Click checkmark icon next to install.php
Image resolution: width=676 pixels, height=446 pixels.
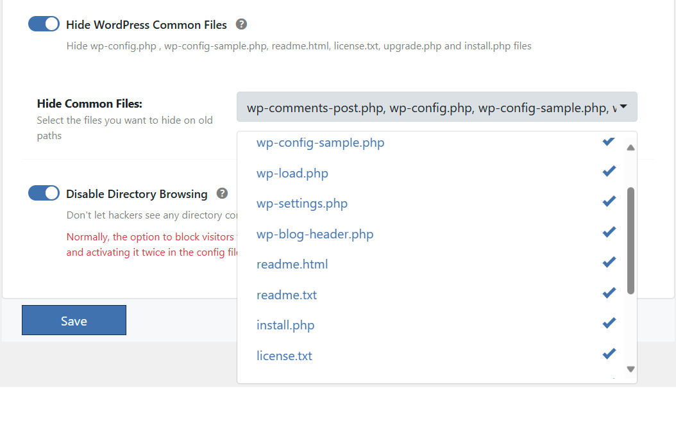tap(609, 323)
